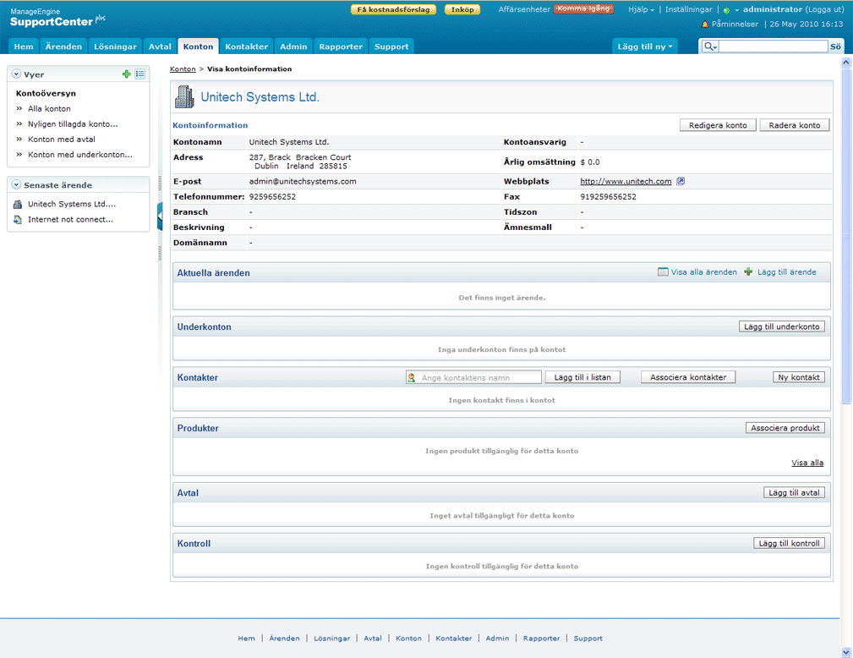The height and width of the screenshot is (658, 853).
Task: Click the Associera produkt button
Action: (x=785, y=428)
